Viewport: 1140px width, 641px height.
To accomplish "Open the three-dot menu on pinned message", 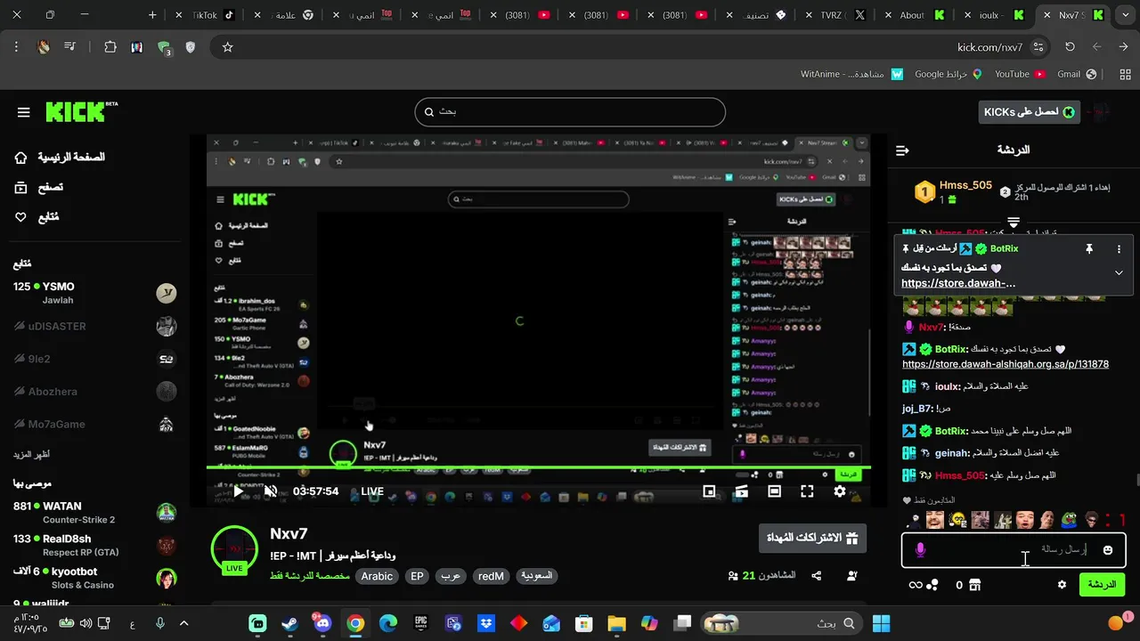I will tap(1119, 249).
